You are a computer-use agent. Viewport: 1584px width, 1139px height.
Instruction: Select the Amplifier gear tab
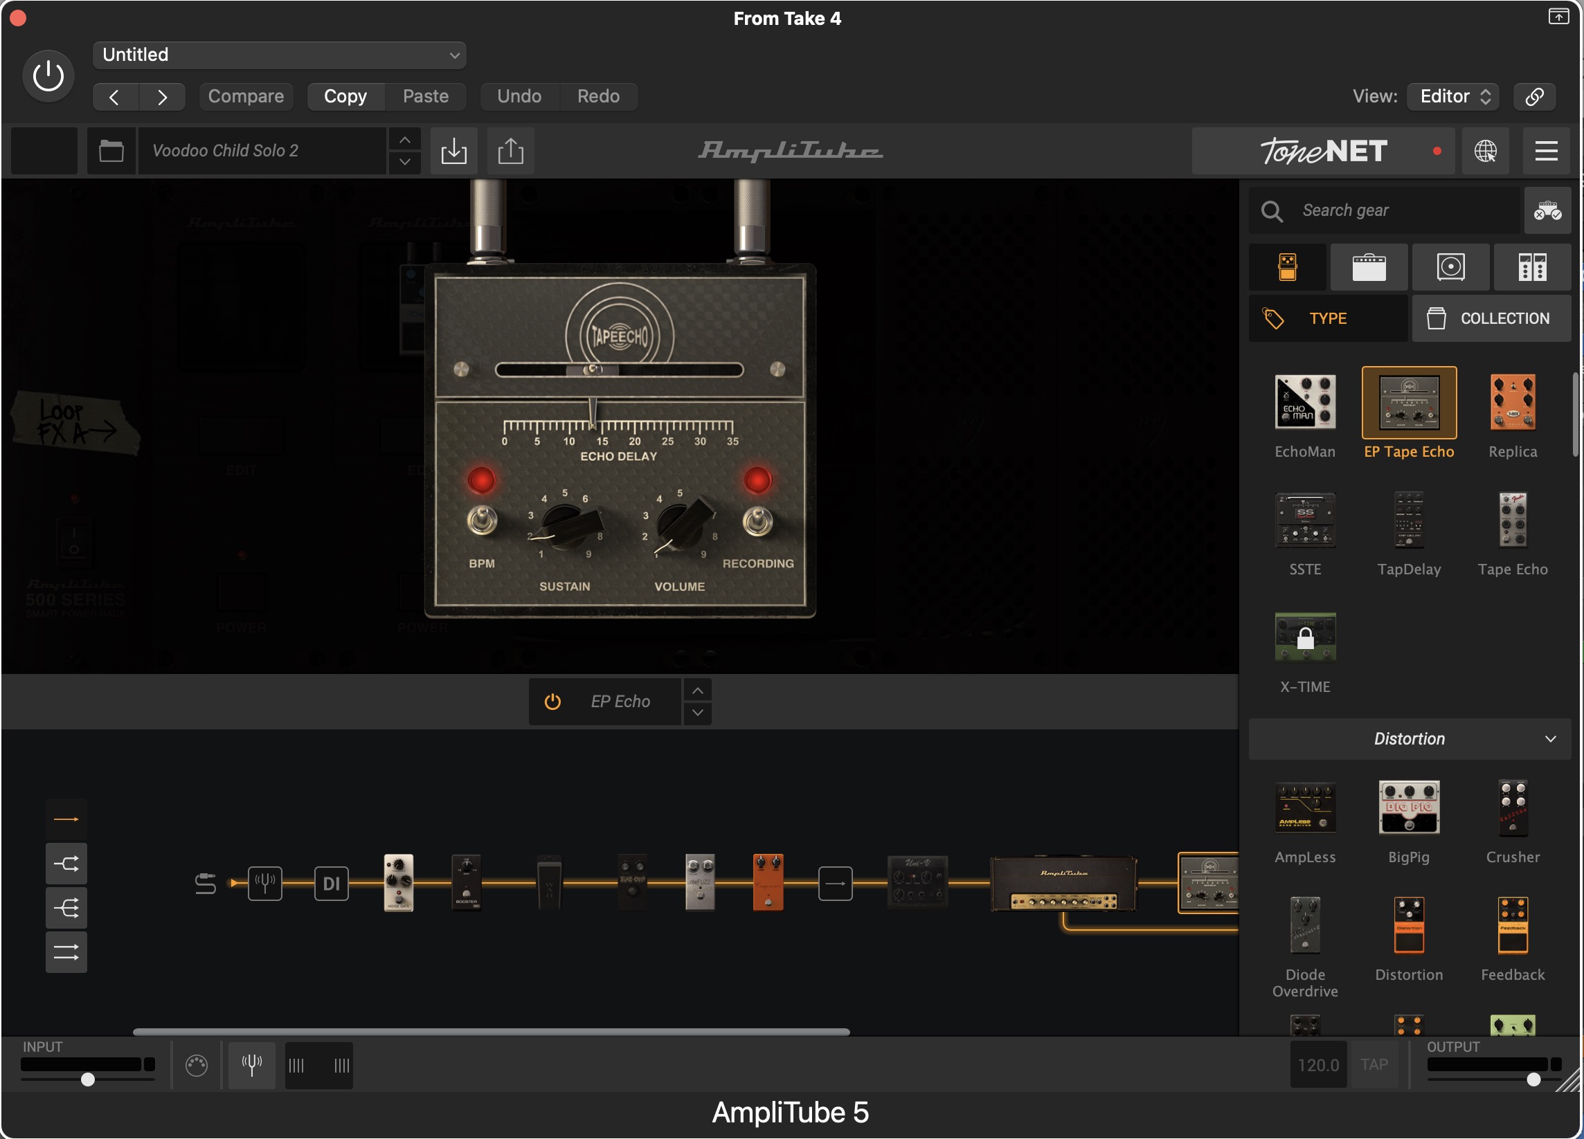(x=1369, y=267)
